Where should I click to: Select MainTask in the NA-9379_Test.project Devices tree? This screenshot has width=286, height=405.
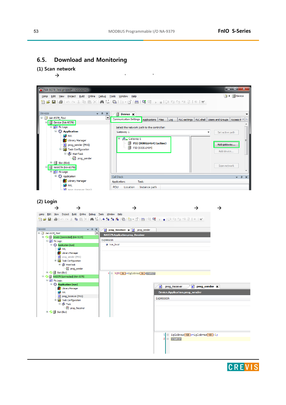pos(78,154)
